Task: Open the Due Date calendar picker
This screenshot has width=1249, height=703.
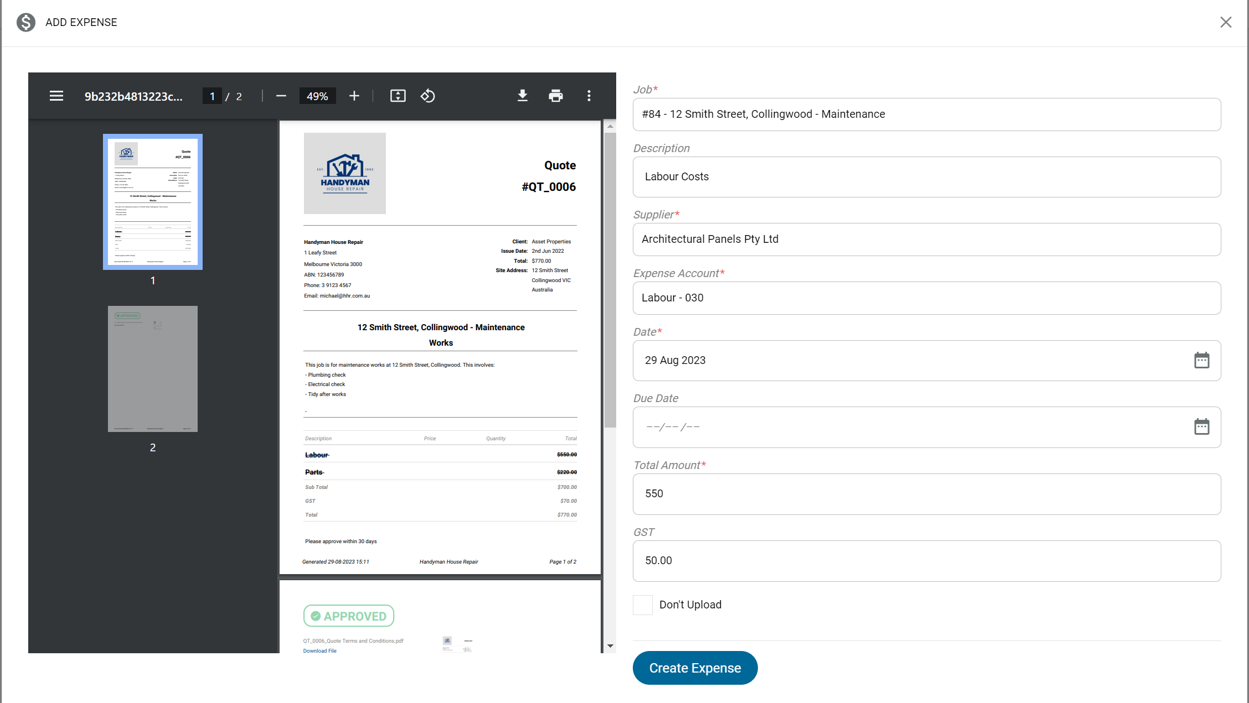Action: (1201, 427)
